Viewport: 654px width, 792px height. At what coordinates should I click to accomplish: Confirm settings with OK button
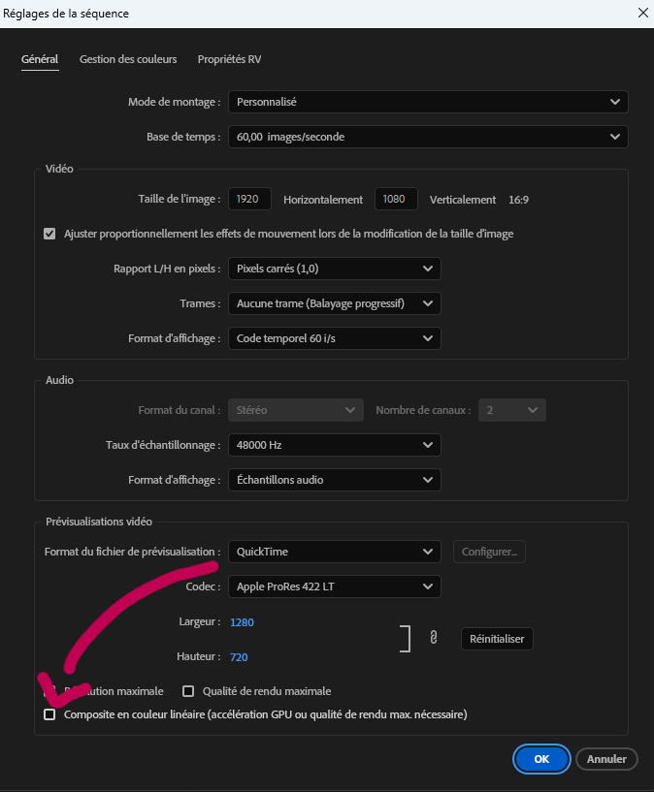point(541,759)
